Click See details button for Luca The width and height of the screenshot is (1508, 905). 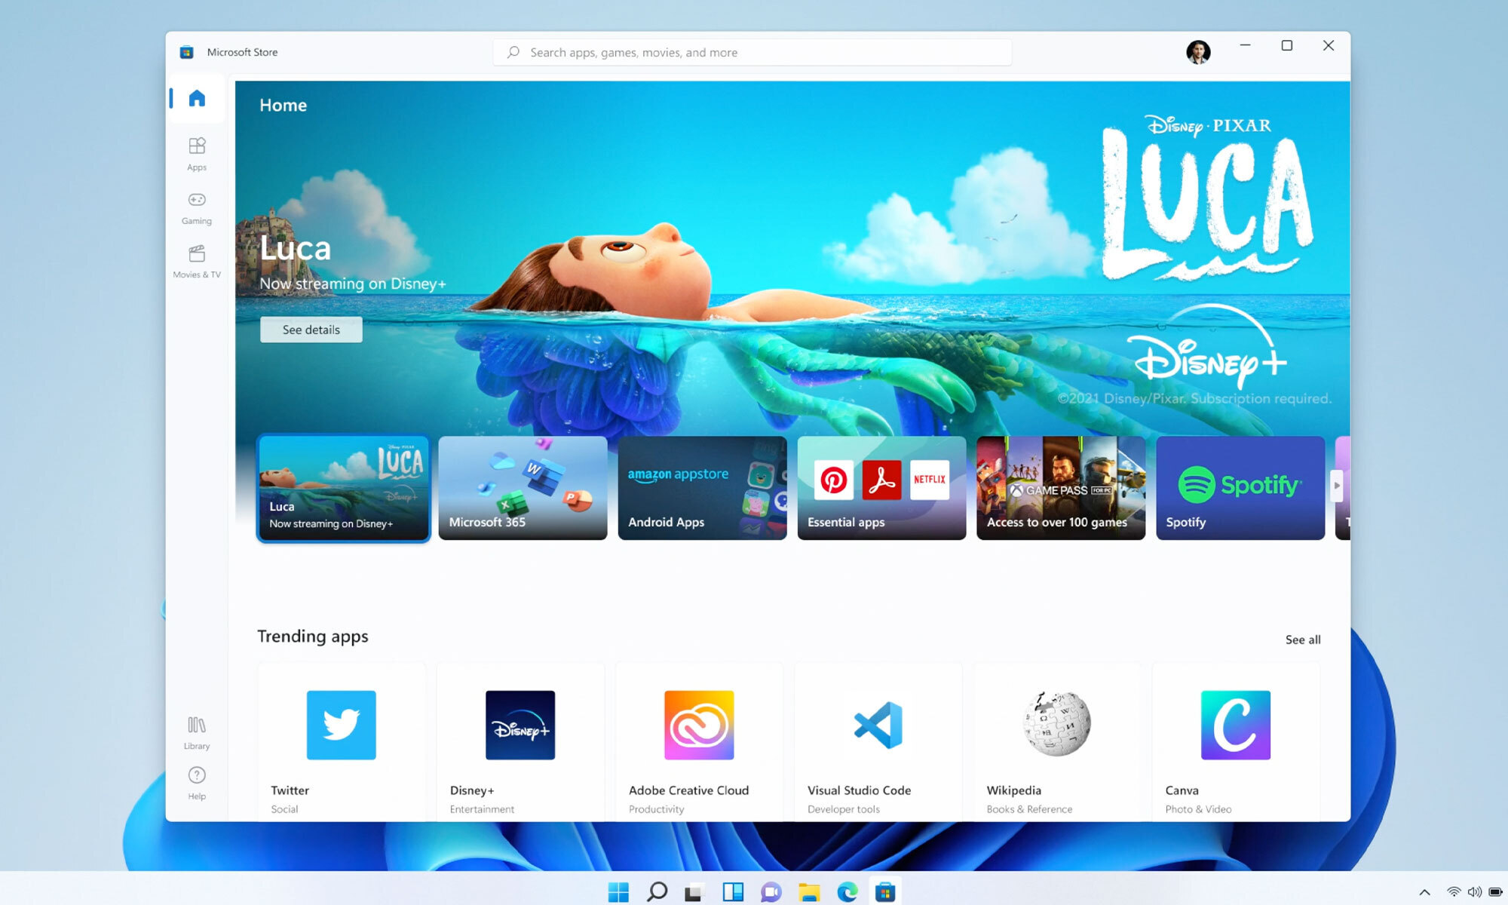(x=311, y=329)
